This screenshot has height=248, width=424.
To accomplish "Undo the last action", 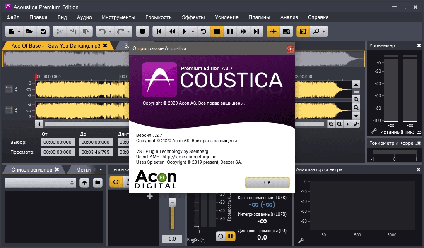I will (102, 31).
